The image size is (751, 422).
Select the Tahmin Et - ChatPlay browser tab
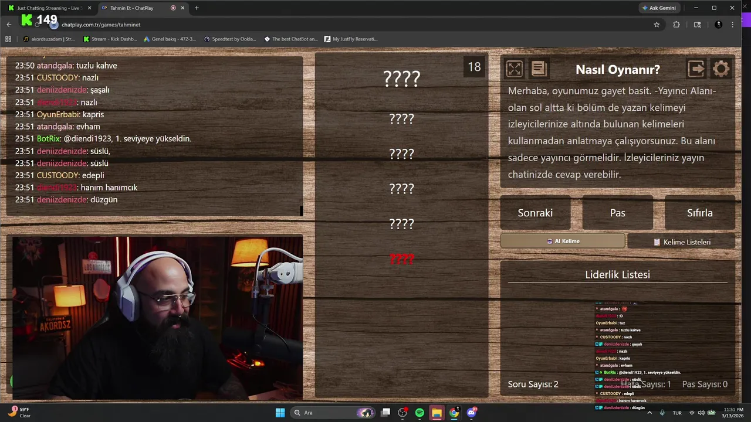(x=134, y=8)
